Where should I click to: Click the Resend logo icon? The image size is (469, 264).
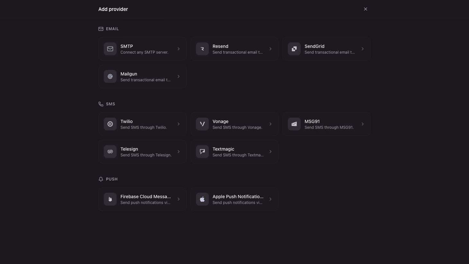click(202, 49)
